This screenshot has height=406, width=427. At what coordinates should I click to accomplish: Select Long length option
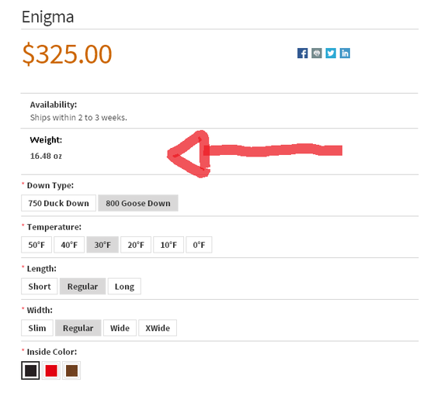point(124,287)
